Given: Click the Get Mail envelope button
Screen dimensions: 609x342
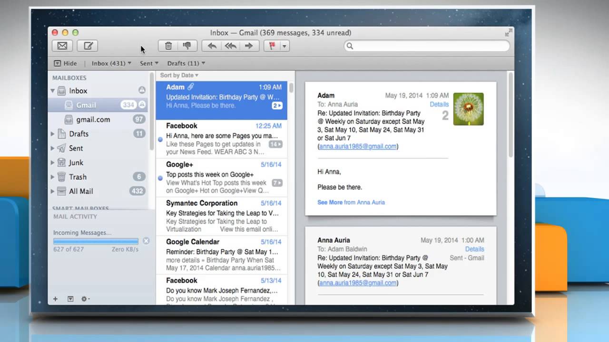Looking at the screenshot, I should coord(62,46).
